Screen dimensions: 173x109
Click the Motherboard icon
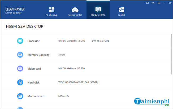coord(20,96)
